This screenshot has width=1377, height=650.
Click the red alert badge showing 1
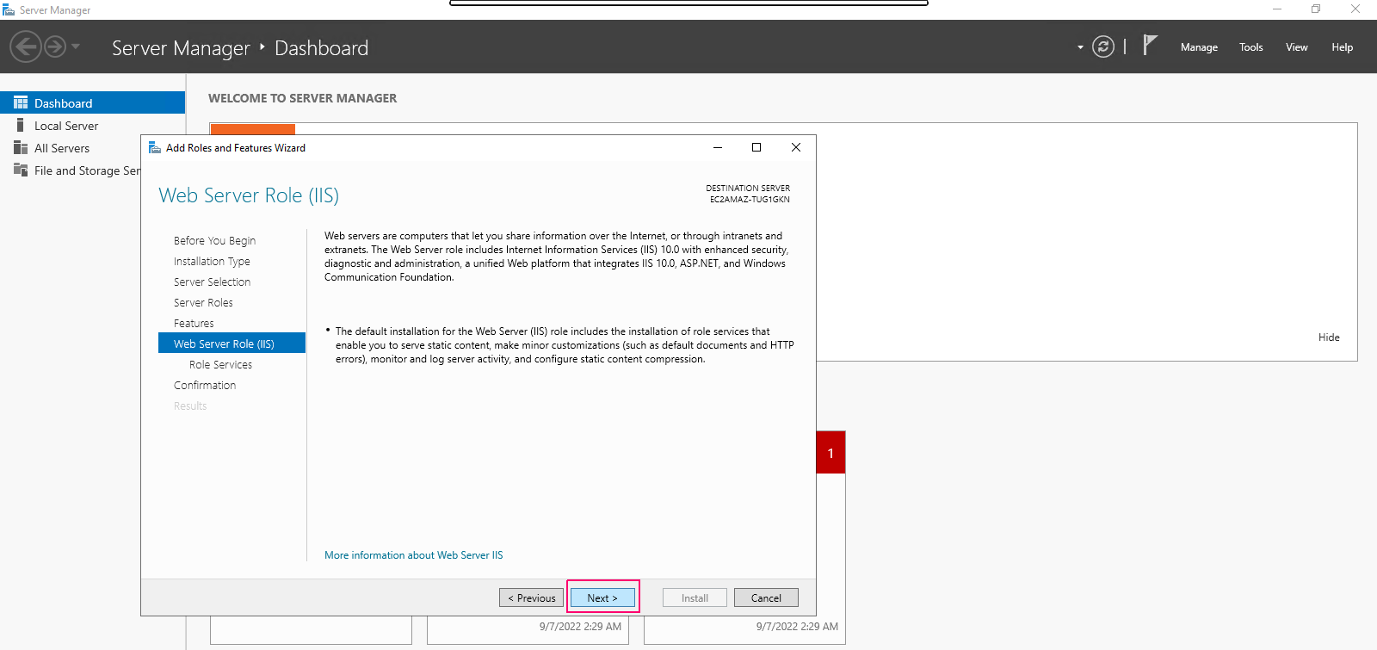831,453
